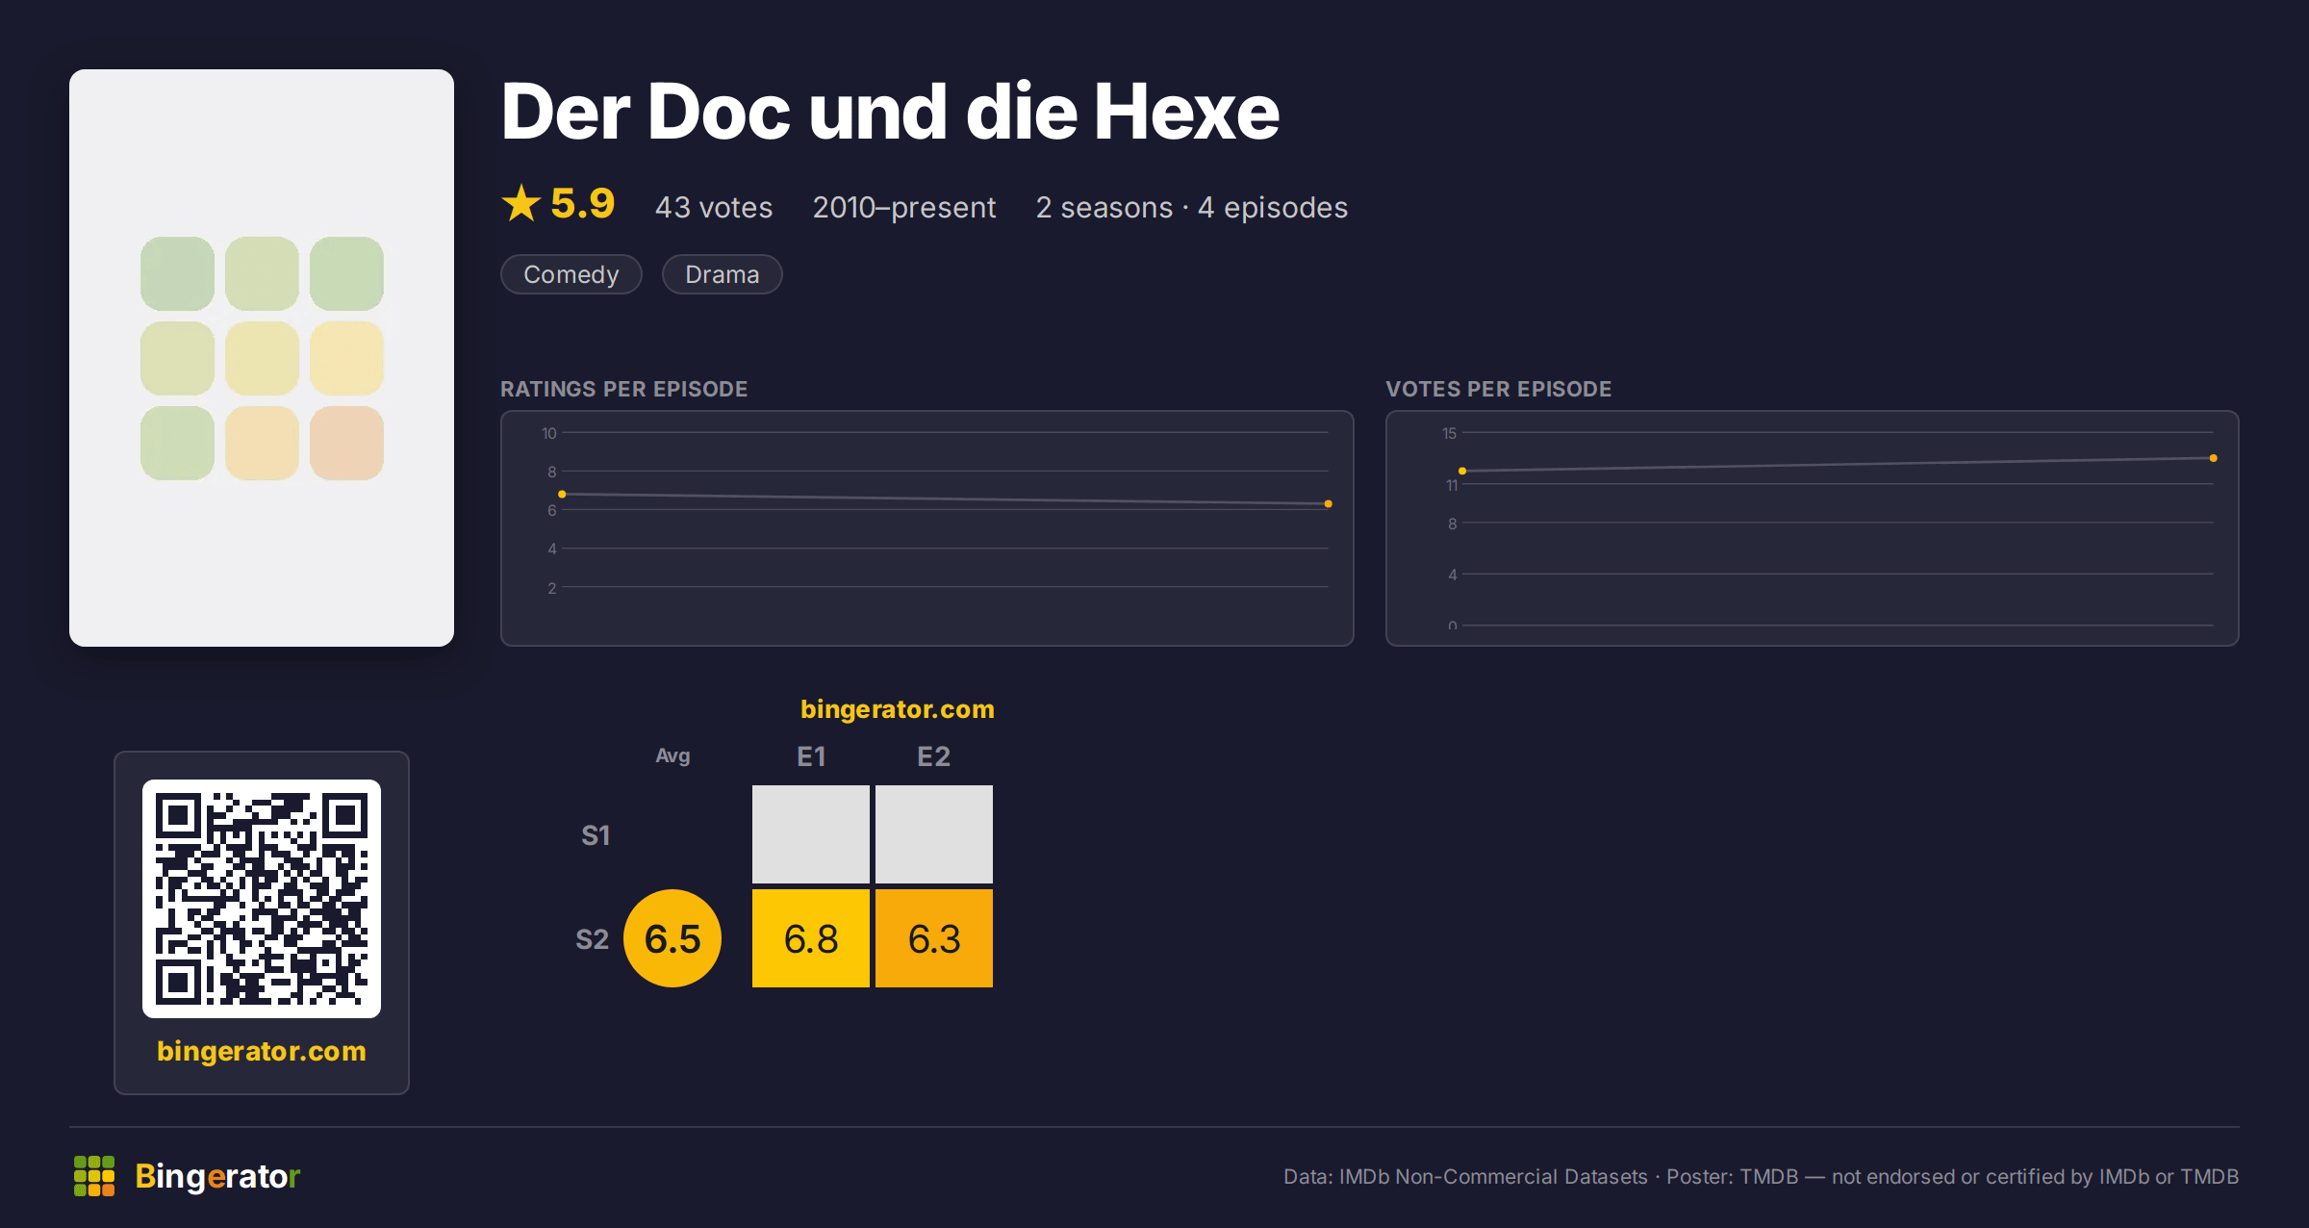Viewport: 2309px width, 1228px height.
Task: Select the S2 E1 6.8 rating tile
Action: pos(811,938)
